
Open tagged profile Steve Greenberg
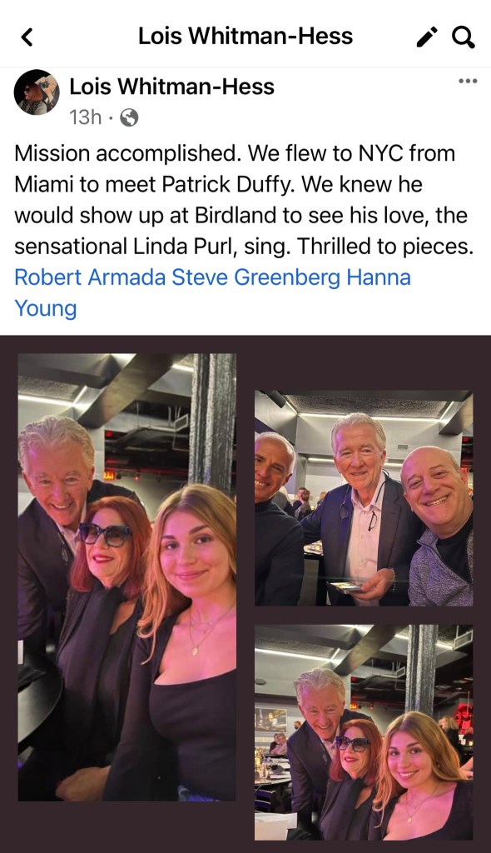tap(256, 277)
